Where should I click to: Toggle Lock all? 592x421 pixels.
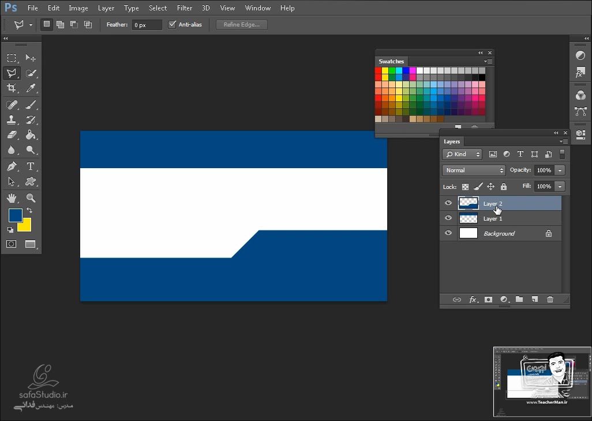point(503,187)
